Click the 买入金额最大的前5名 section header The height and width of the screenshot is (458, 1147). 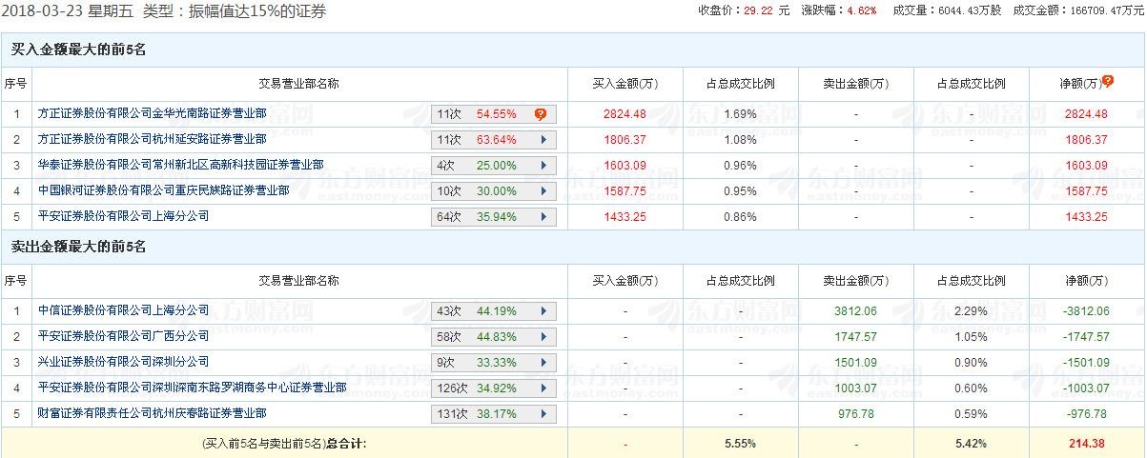click(78, 50)
